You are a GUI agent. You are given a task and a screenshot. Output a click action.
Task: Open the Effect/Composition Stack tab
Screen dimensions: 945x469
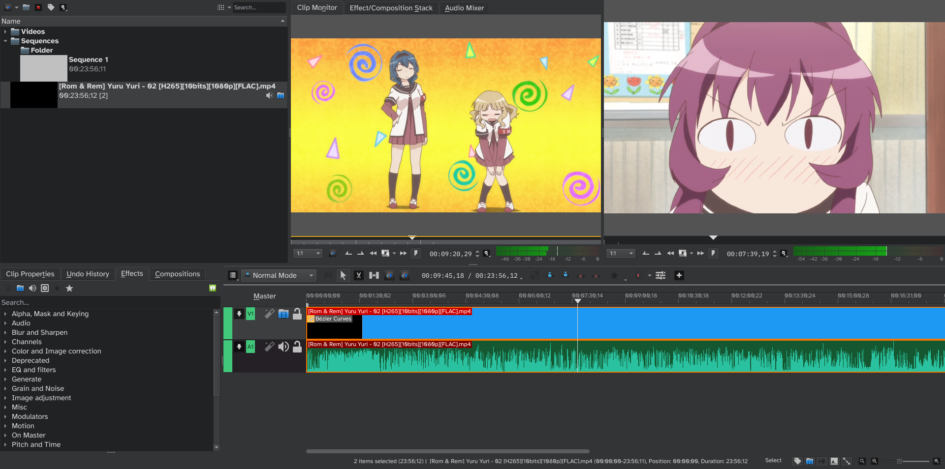click(x=391, y=7)
